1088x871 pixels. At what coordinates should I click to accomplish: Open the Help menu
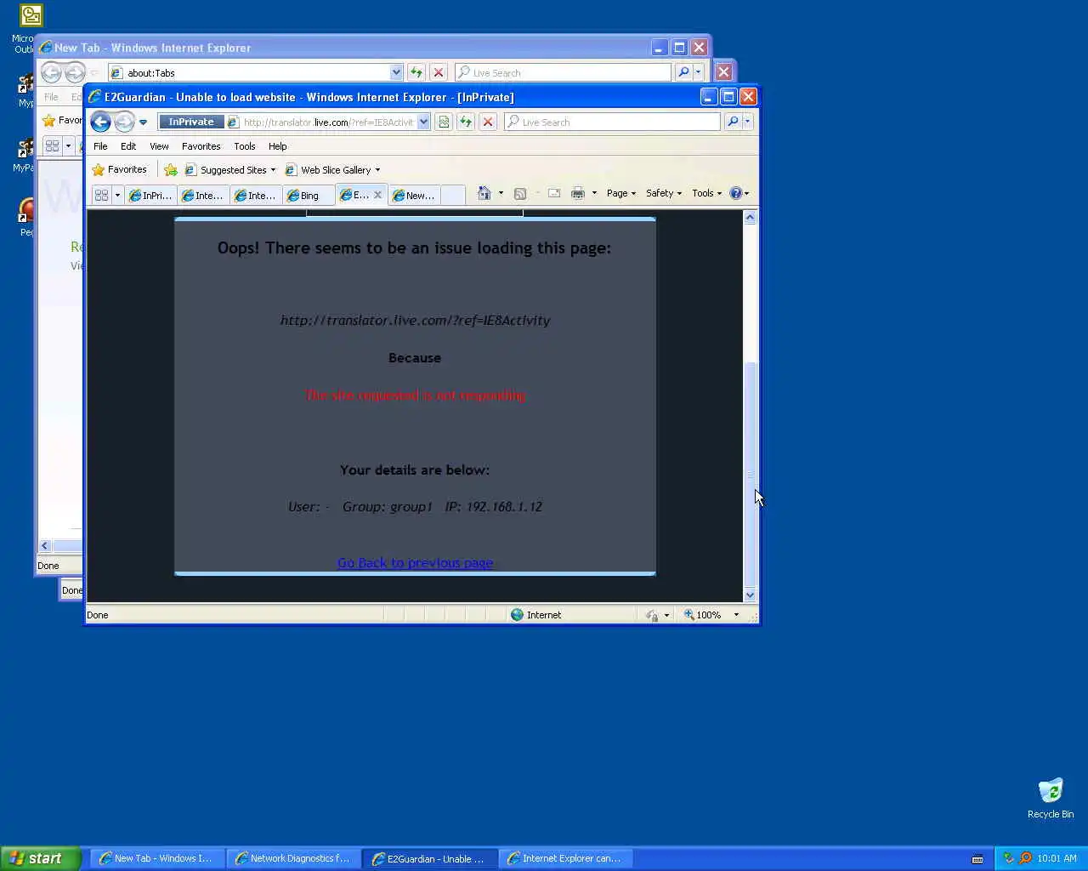tap(277, 146)
